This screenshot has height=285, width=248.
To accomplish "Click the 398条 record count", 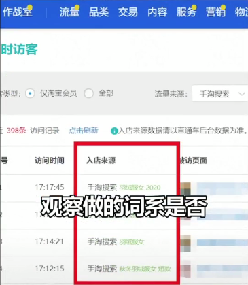I will tap(16, 131).
